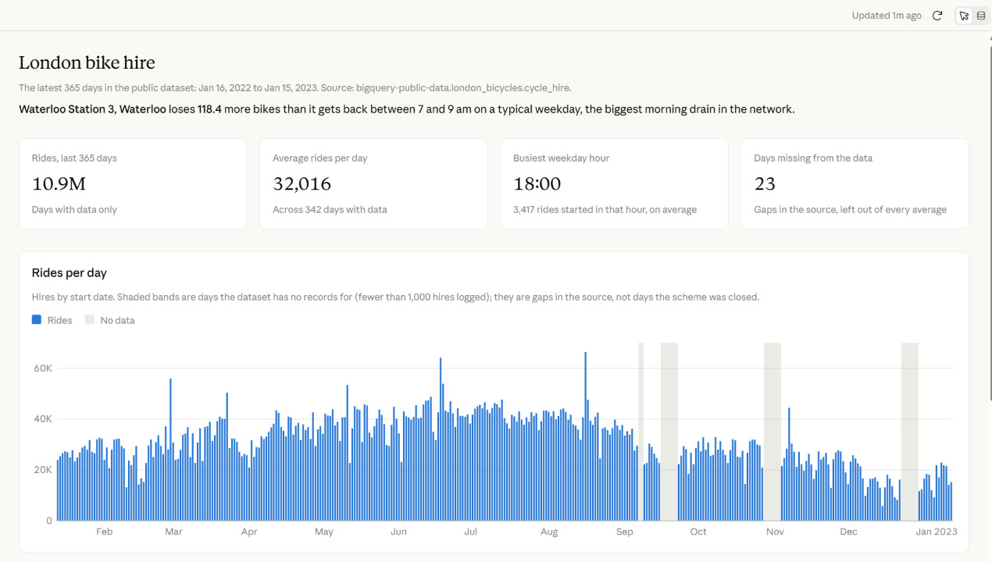Click the Apr x-axis label
Viewport: 992px width, 562px height.
(x=249, y=532)
